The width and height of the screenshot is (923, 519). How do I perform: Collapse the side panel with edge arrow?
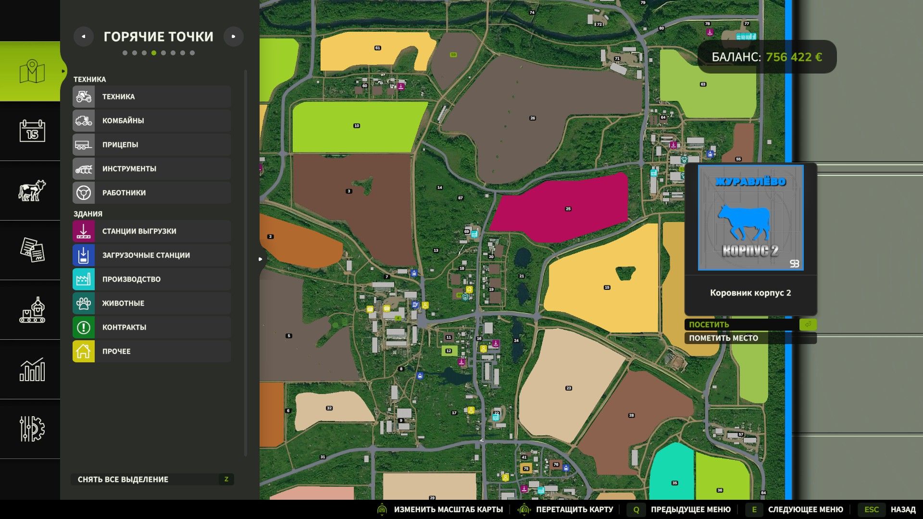click(x=260, y=259)
